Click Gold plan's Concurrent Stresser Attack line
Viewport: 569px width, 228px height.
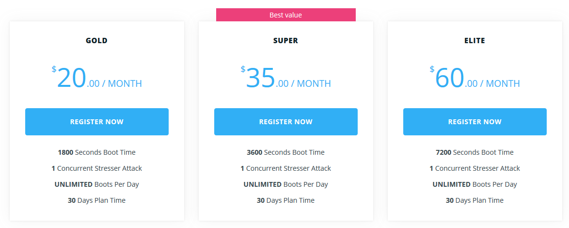97,168
